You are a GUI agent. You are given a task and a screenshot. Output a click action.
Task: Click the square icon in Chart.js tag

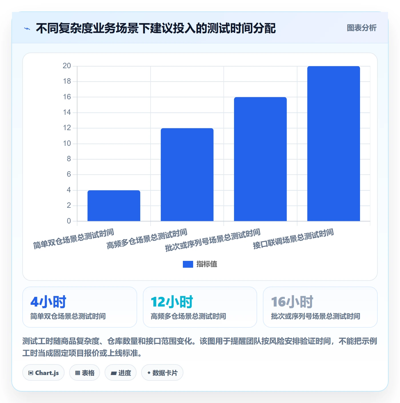point(31,373)
